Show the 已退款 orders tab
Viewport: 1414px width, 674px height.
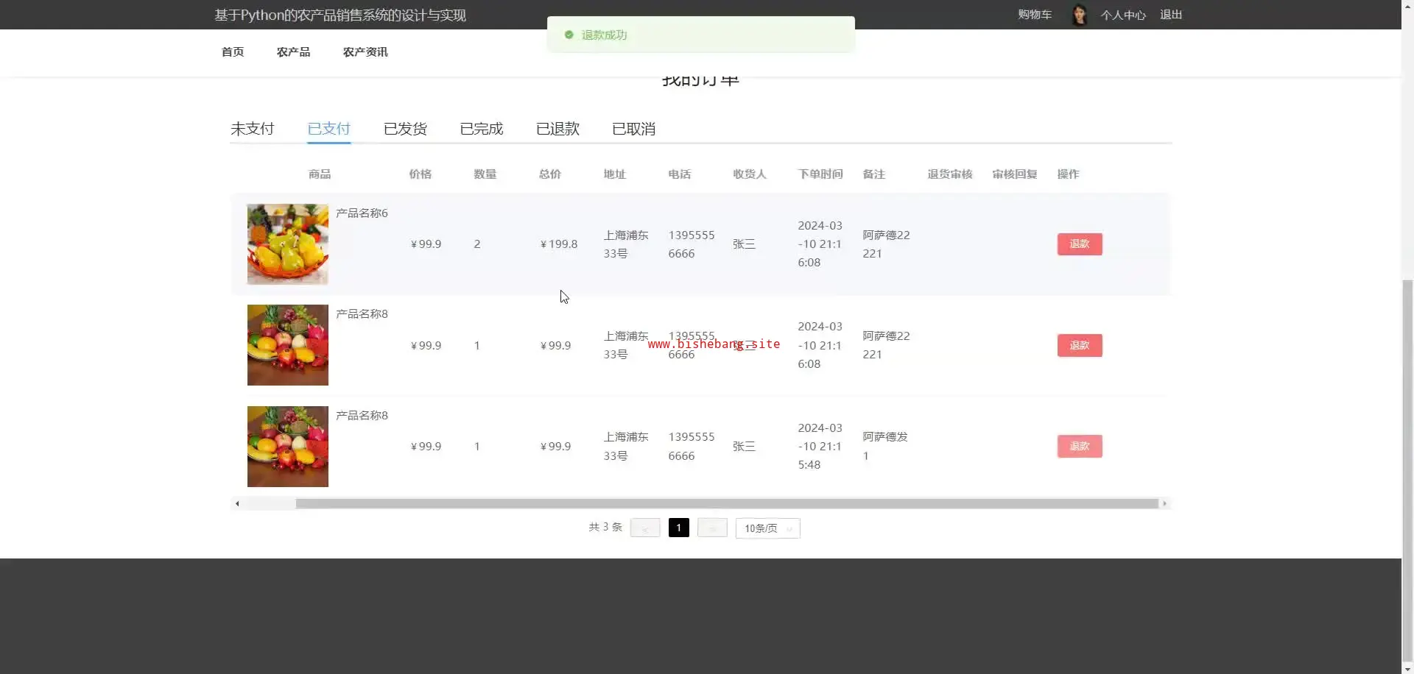point(557,129)
